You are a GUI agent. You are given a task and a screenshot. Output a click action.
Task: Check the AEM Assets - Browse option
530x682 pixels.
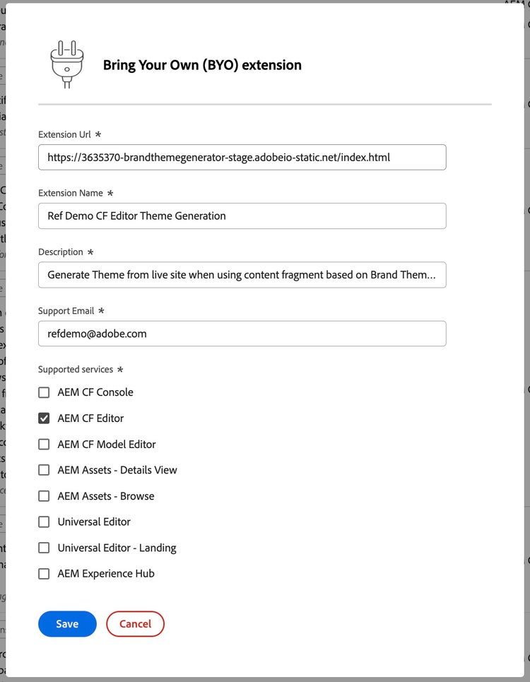44,496
